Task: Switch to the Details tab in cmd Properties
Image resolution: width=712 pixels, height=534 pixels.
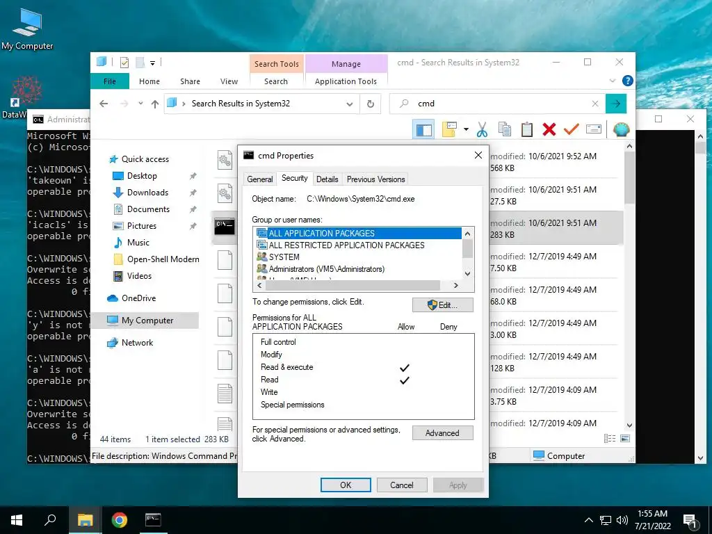Action: [327, 179]
